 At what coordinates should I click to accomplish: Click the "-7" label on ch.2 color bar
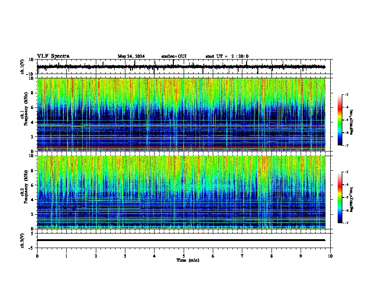coord(347,223)
